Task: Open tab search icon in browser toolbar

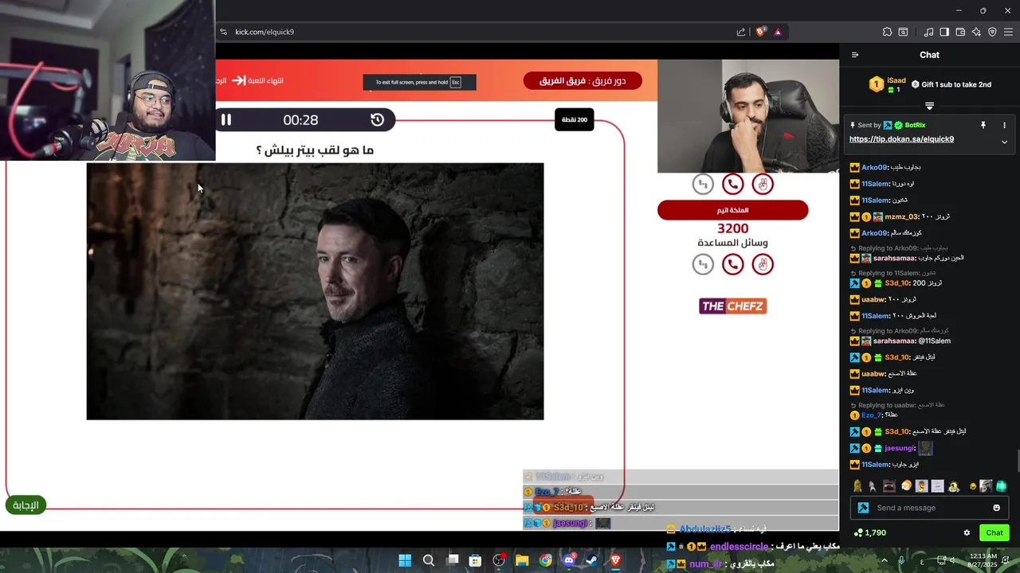Action: [x=903, y=32]
